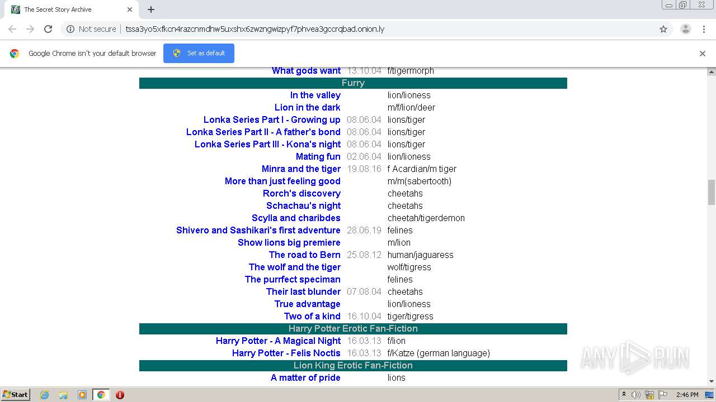The width and height of the screenshot is (716, 402).
Task: Open 'Lonka Series Part III - Kona's night'
Action: tap(267, 144)
